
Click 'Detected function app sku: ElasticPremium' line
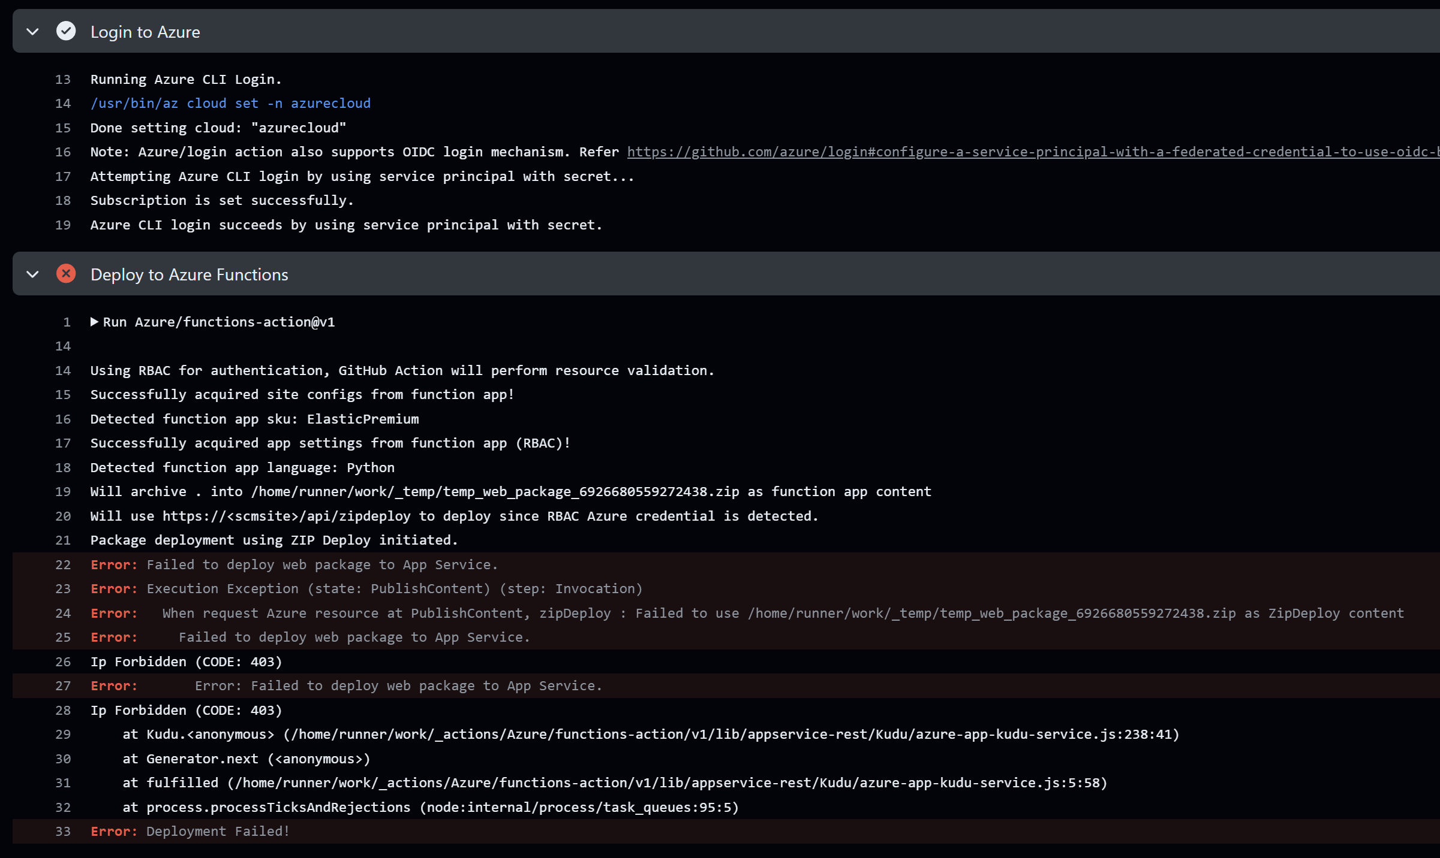point(255,419)
